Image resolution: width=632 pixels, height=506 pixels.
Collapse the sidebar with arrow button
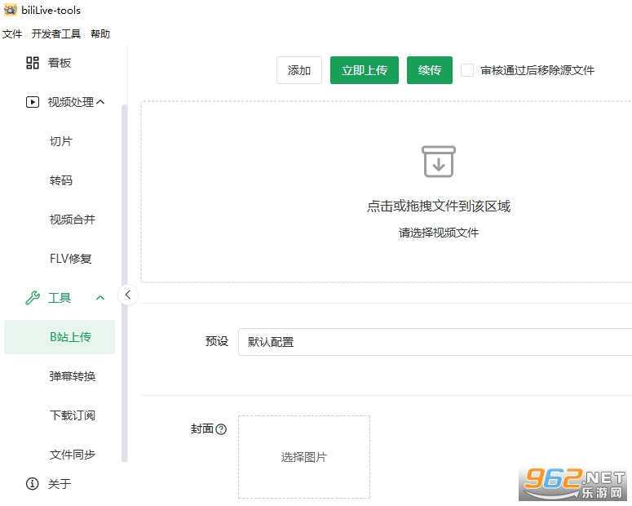tap(128, 295)
